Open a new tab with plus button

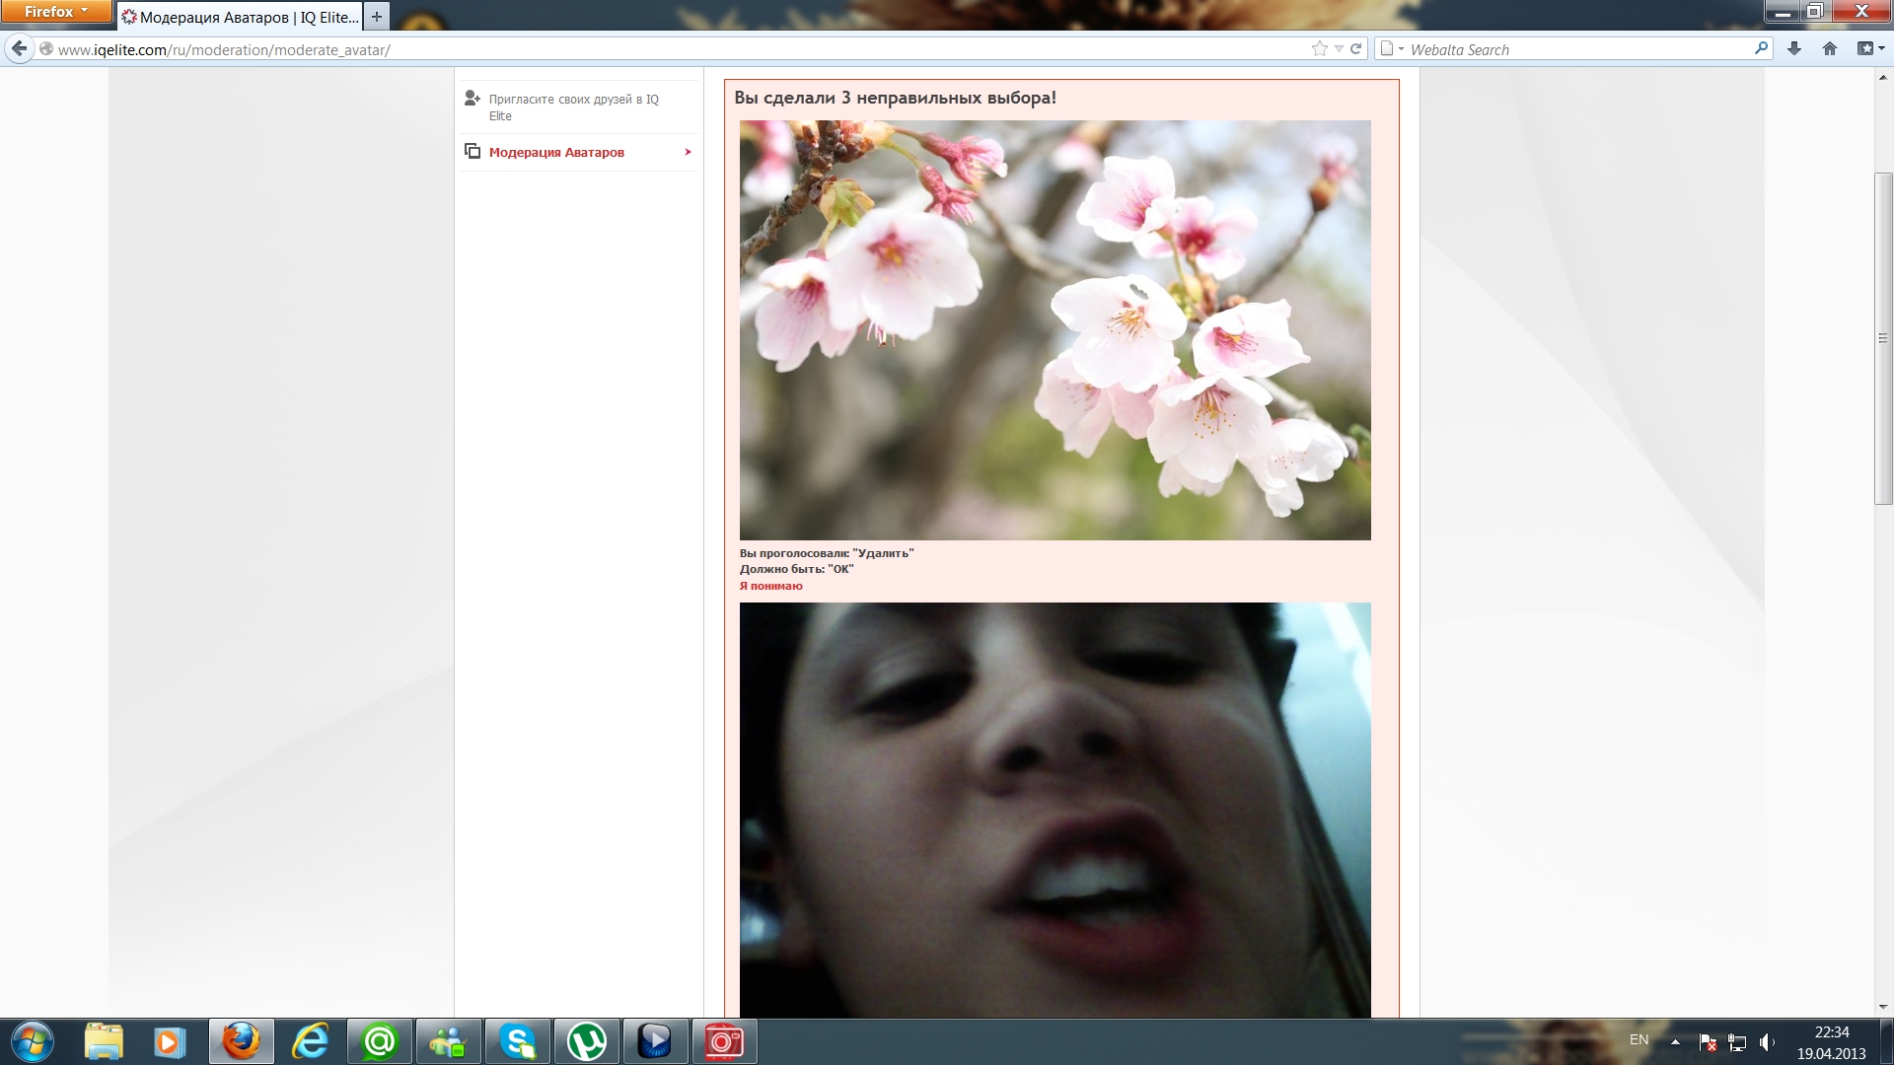pyautogui.click(x=376, y=17)
